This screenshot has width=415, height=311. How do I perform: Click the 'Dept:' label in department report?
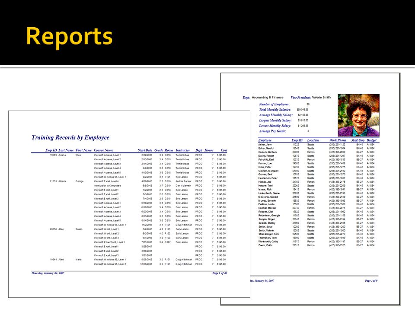point(246,98)
